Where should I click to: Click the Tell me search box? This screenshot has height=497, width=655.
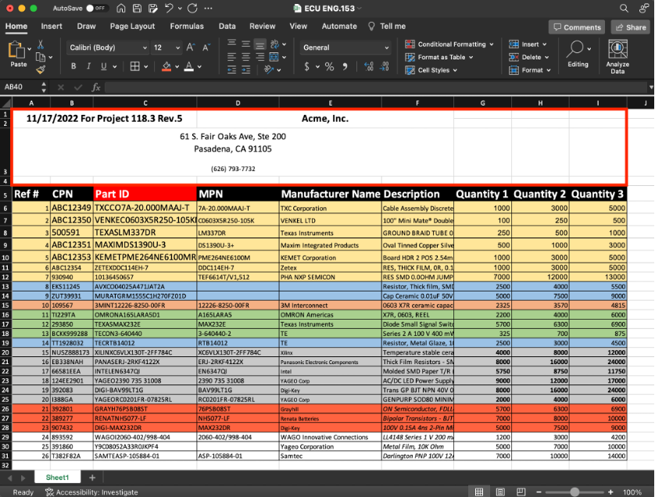point(387,27)
